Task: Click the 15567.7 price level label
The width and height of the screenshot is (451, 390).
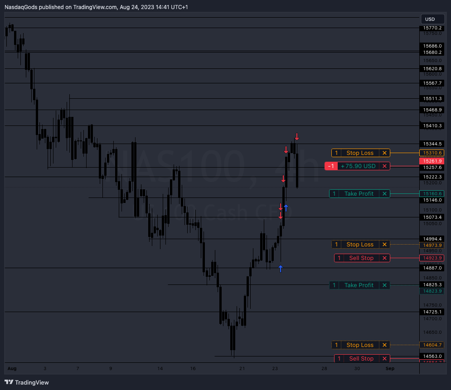Action: click(432, 83)
